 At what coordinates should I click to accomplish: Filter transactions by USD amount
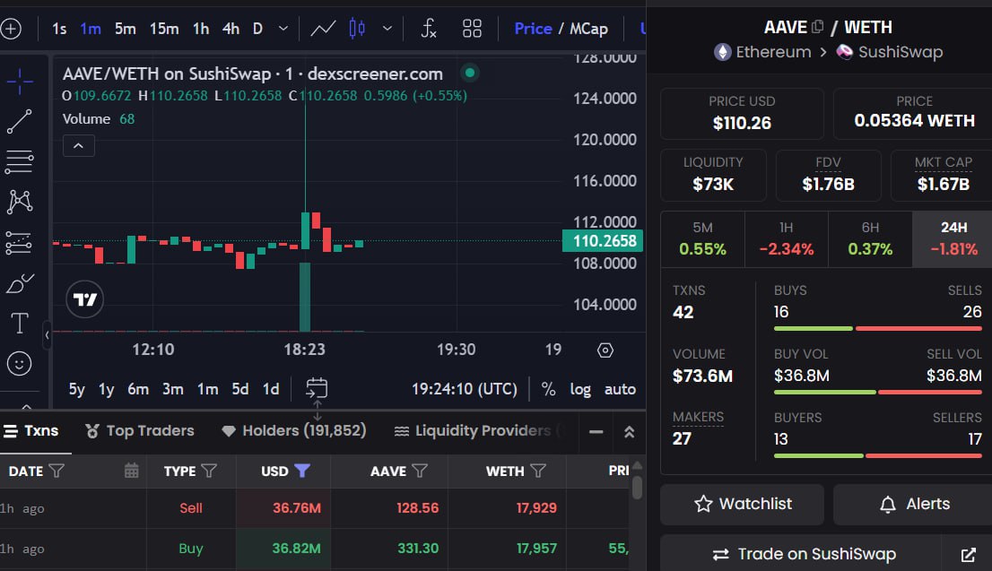click(x=302, y=471)
